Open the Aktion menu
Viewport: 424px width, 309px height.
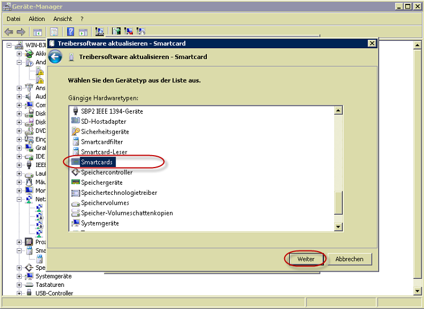point(36,19)
